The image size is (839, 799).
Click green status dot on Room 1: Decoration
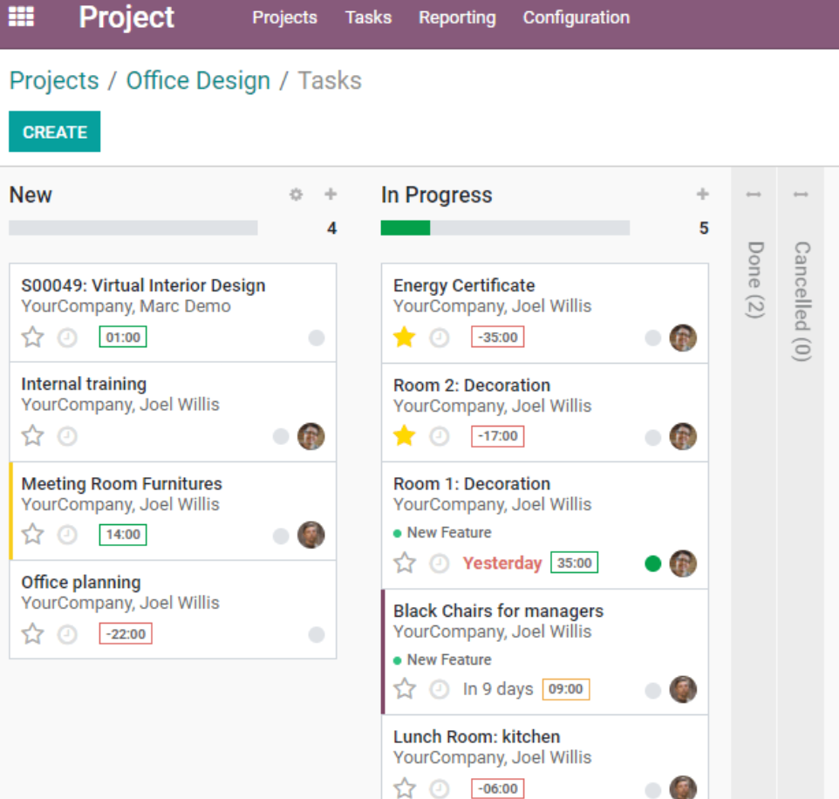click(652, 563)
